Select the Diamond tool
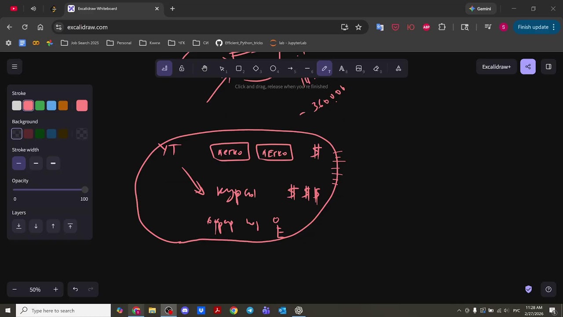Viewport: 563px width, 317px height. 256,68
